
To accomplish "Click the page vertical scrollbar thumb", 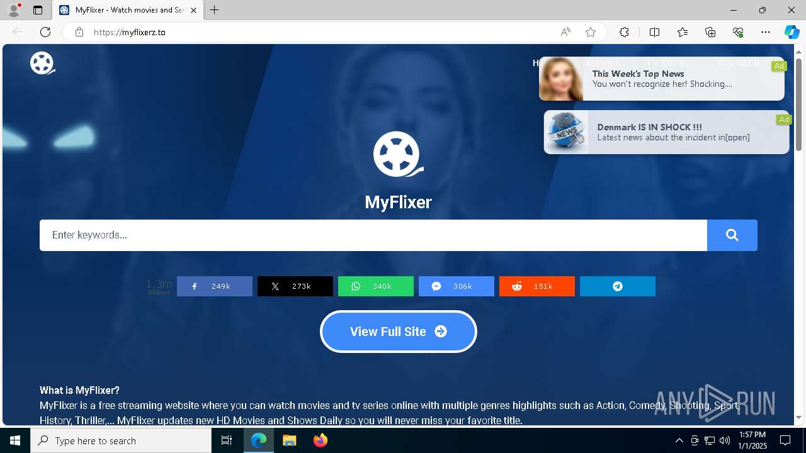I will pos(799,104).
